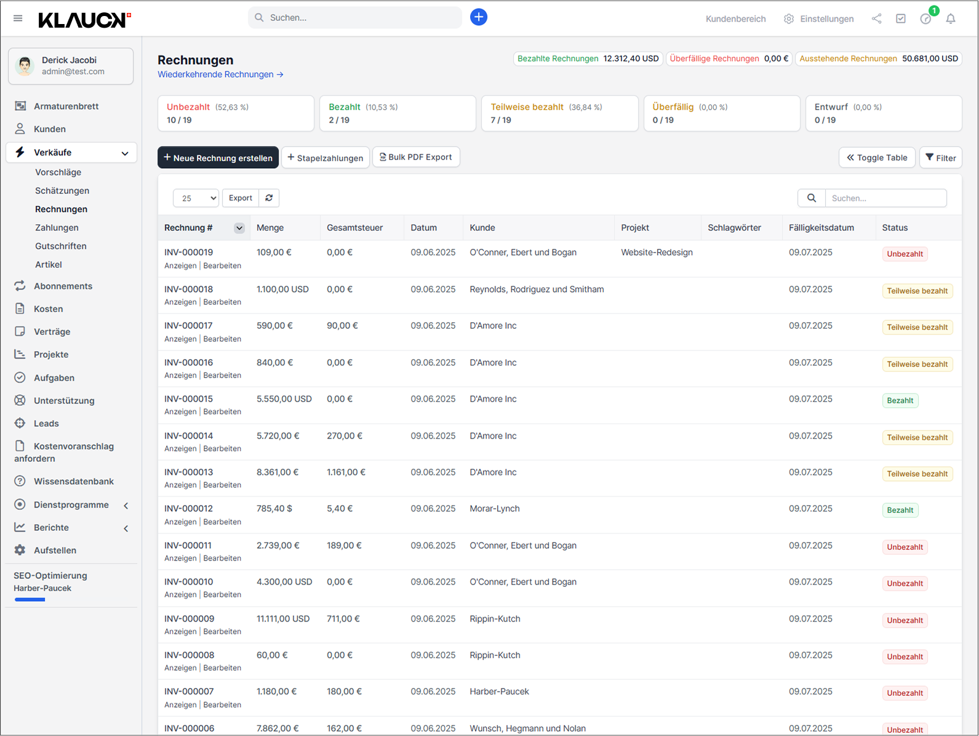This screenshot has height=736, width=979.
Task: Open the Derick Jacobi profile card
Action: [71, 66]
